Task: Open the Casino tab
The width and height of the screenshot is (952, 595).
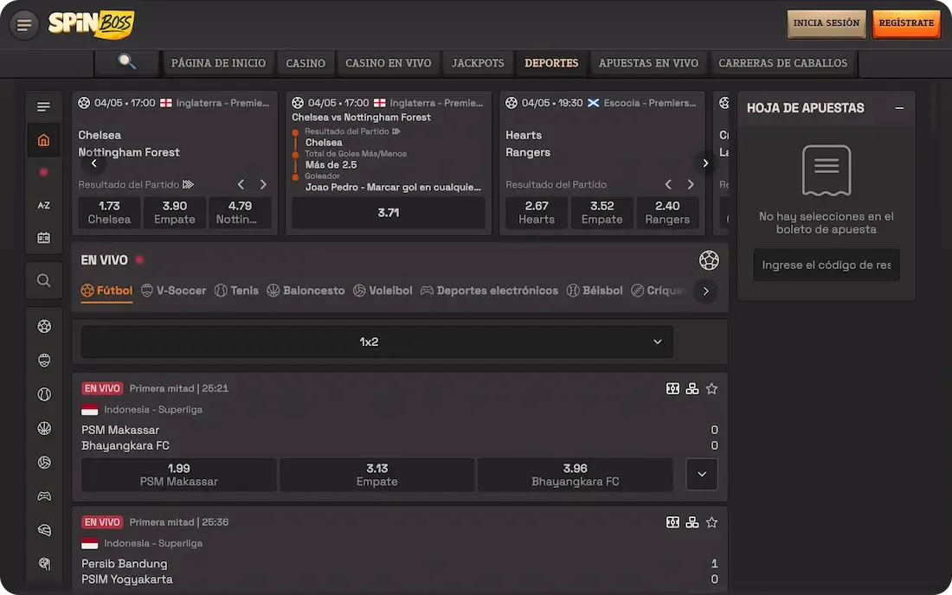Action: click(x=306, y=63)
